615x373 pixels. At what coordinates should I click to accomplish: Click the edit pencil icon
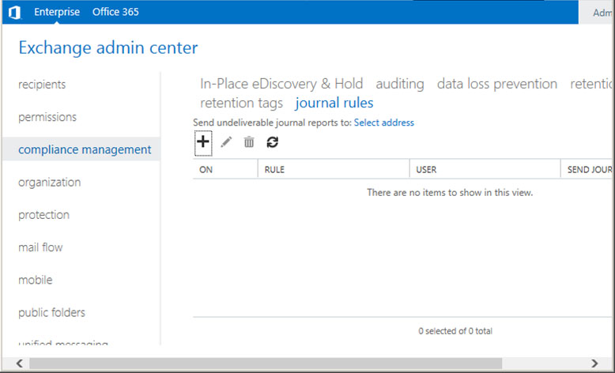[x=226, y=142]
